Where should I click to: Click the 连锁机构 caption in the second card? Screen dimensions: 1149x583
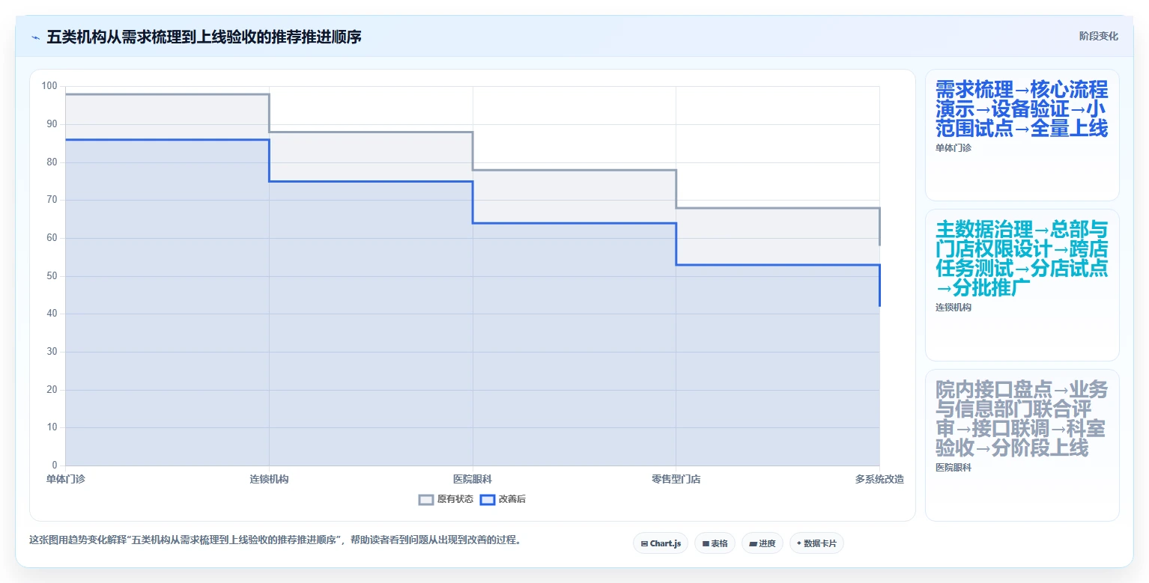(x=954, y=308)
